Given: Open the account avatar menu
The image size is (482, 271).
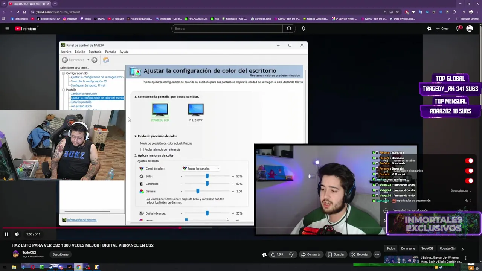Looking at the screenshot, I should point(470,29).
